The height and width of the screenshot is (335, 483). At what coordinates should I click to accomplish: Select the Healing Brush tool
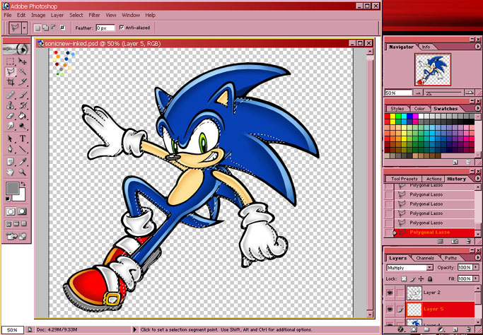[11, 95]
